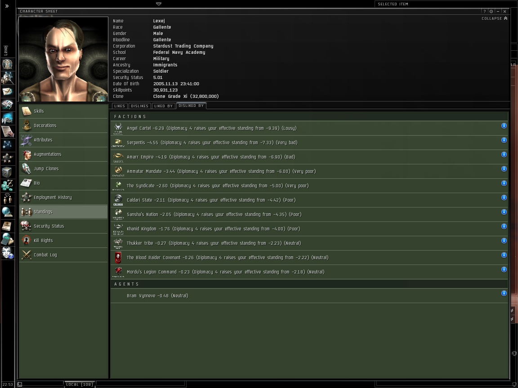The image size is (518, 388).
Task: Select the Standings section
Action: pyautogui.click(x=63, y=212)
